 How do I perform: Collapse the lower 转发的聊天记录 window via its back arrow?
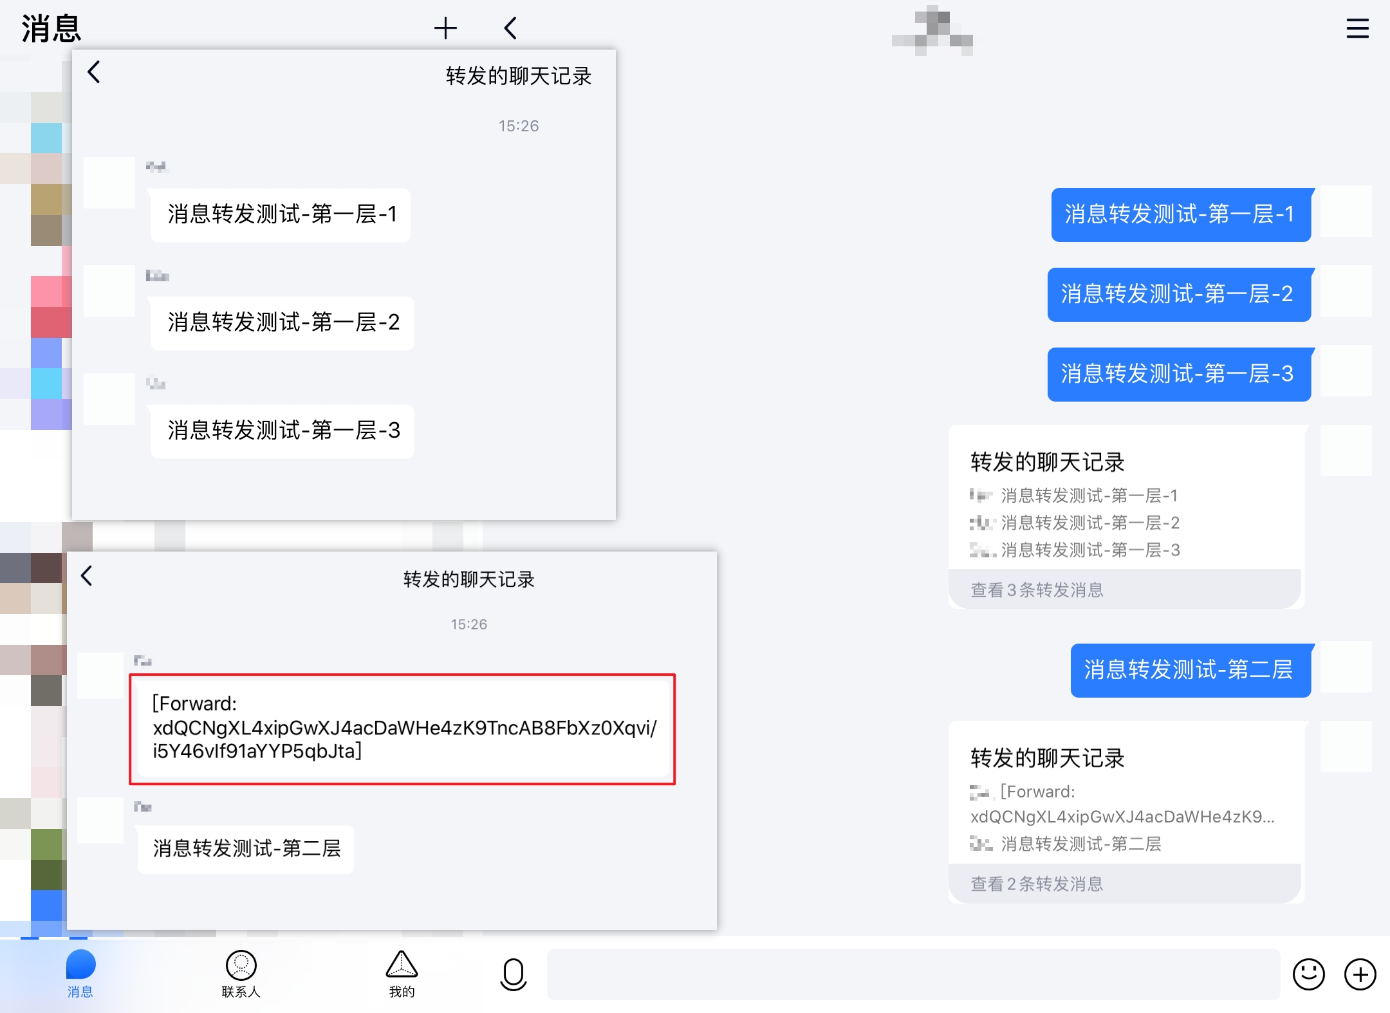pos(87,577)
